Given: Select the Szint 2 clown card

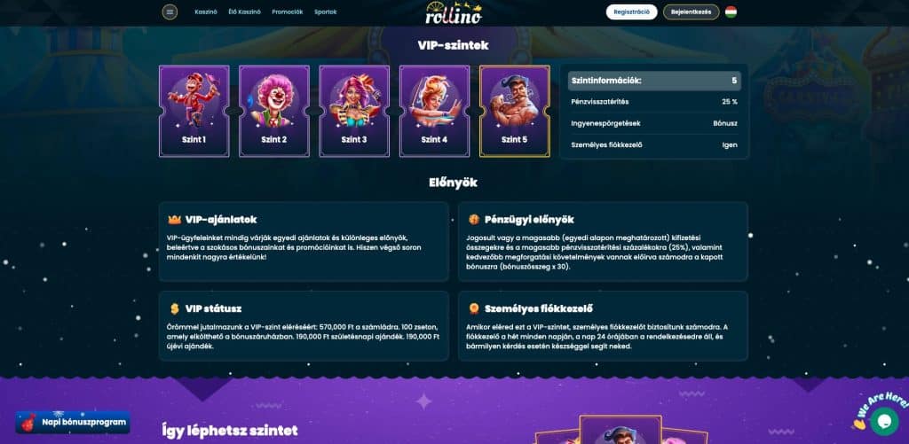Looking at the screenshot, I should 274,111.
